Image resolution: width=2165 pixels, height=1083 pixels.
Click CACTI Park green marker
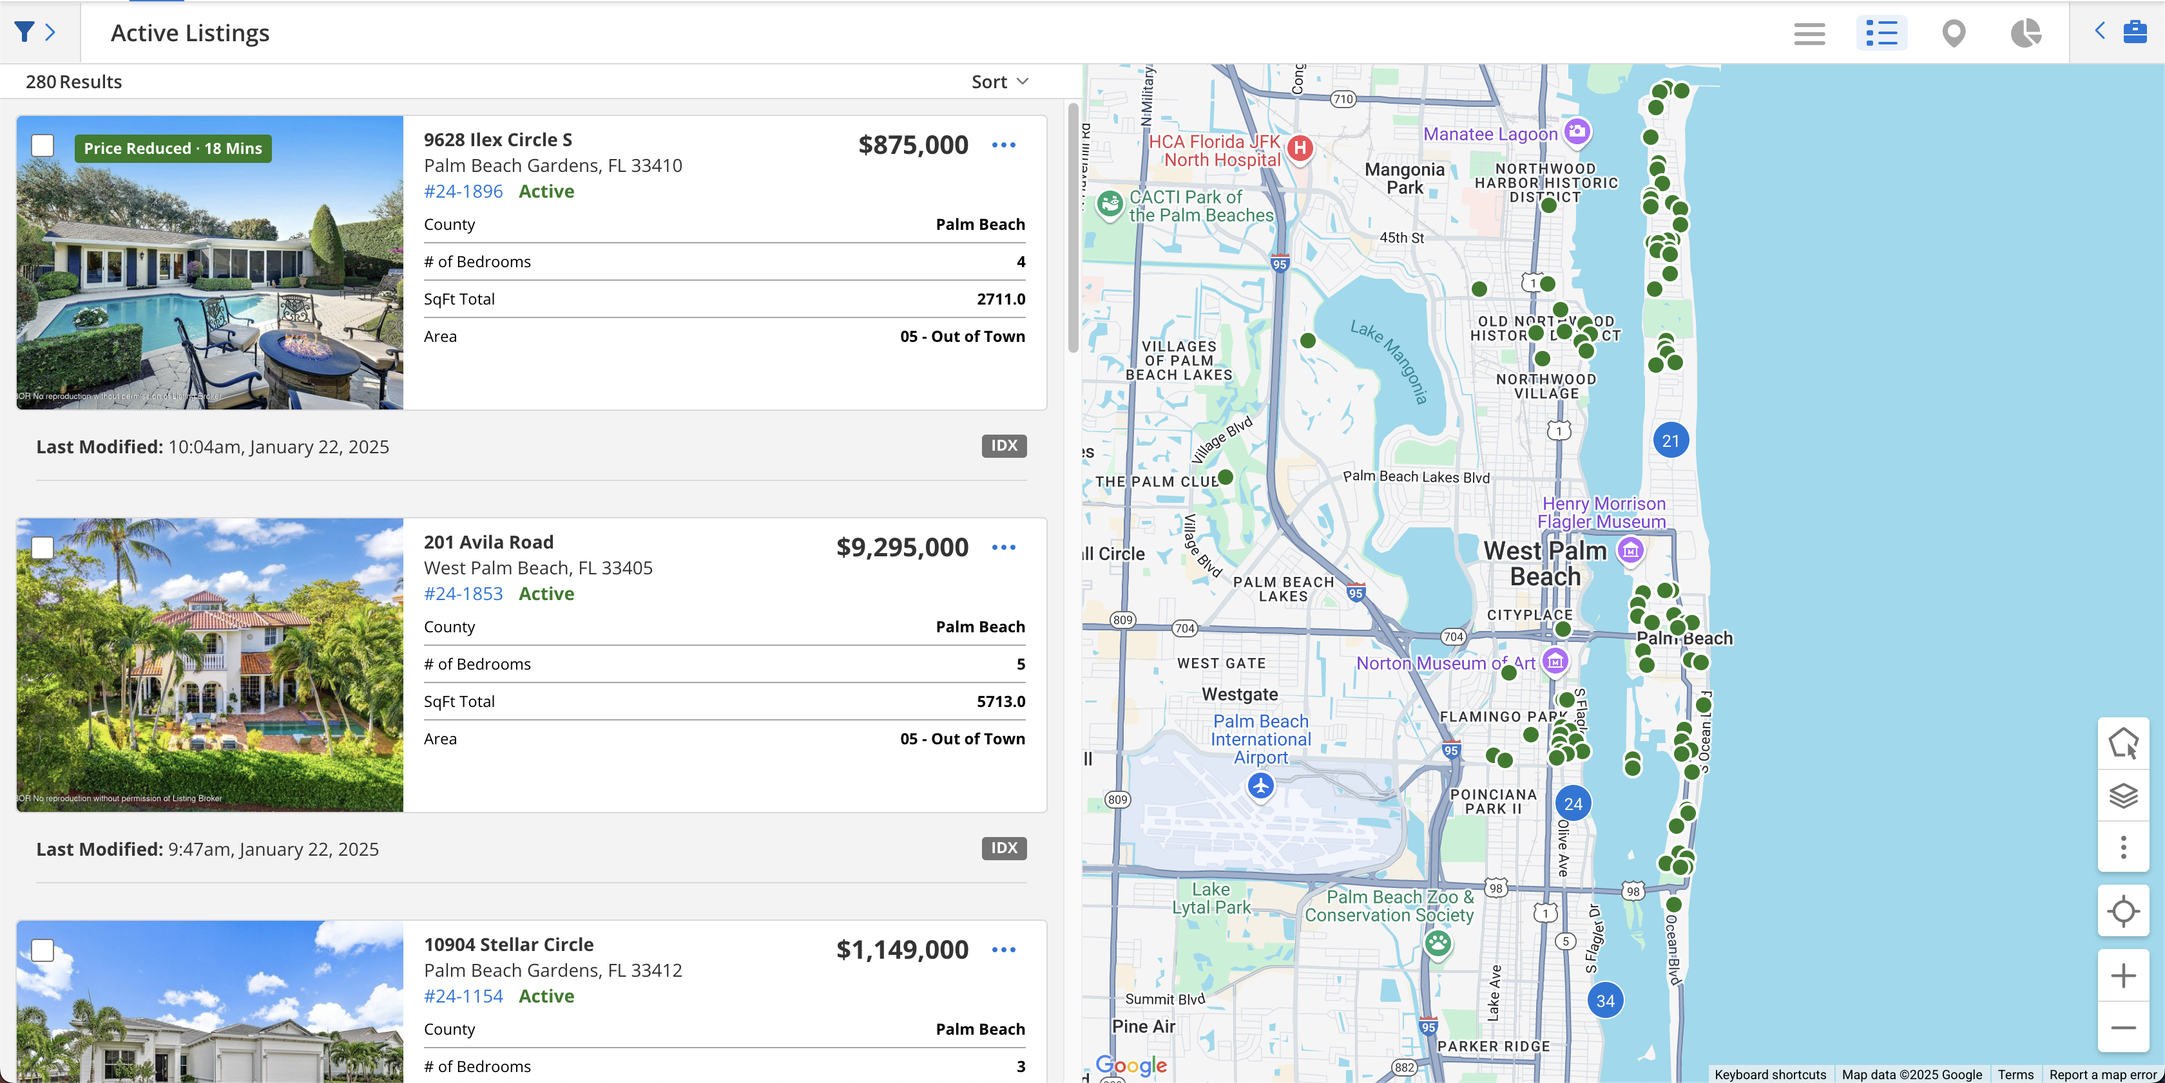tap(1110, 204)
